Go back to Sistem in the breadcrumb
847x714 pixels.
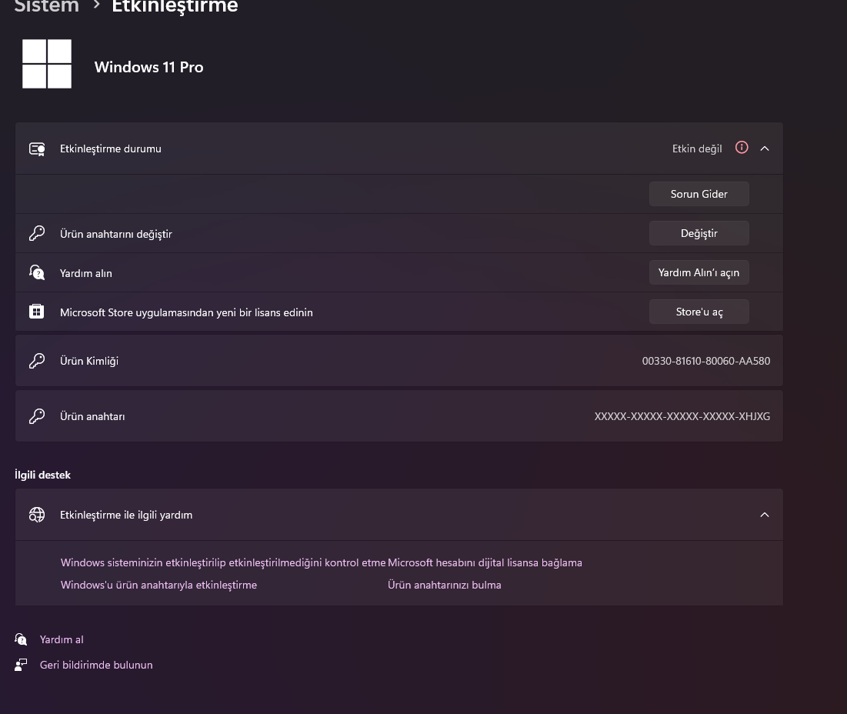[46, 6]
